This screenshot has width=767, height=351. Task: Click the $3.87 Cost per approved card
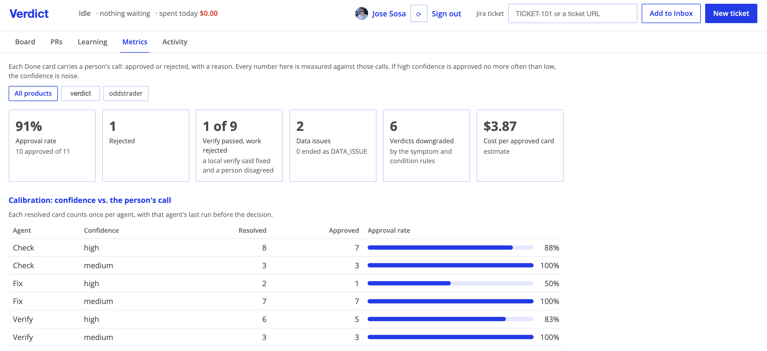coord(520,145)
